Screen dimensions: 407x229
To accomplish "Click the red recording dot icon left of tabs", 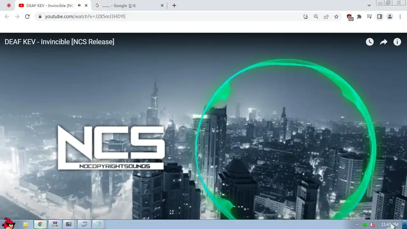I will [9, 5].
